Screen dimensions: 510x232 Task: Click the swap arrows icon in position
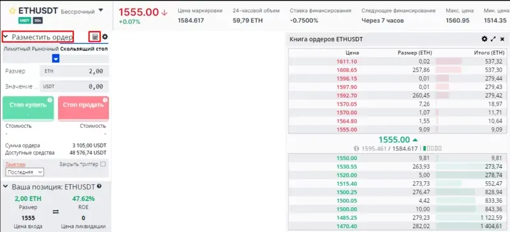[55, 212]
